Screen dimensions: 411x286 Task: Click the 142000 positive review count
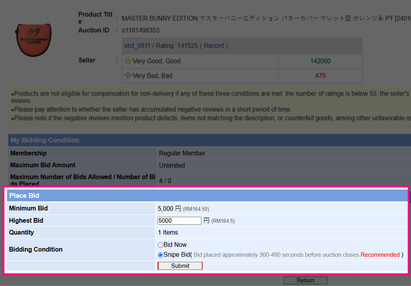[x=320, y=61]
